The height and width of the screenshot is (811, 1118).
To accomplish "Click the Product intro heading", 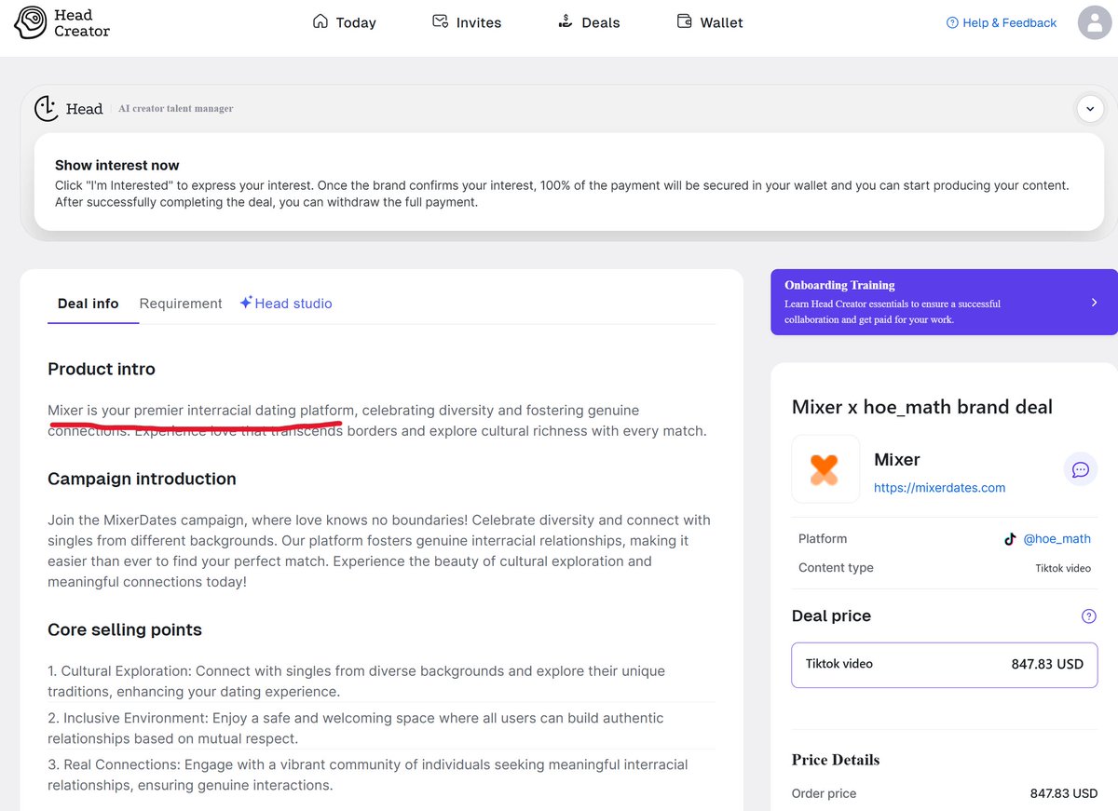I will coord(102,370).
